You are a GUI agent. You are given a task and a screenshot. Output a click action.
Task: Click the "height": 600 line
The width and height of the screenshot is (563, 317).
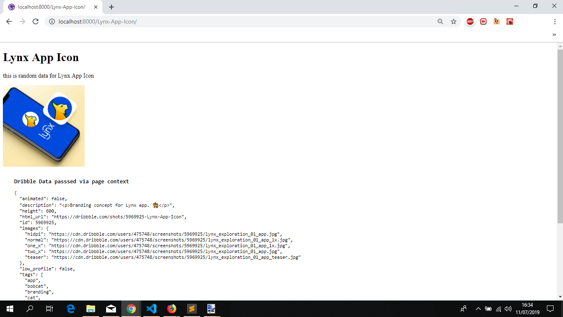[x=38, y=211]
